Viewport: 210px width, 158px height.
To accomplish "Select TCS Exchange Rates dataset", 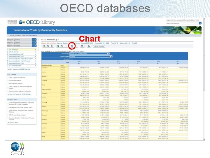I will pos(15,66).
